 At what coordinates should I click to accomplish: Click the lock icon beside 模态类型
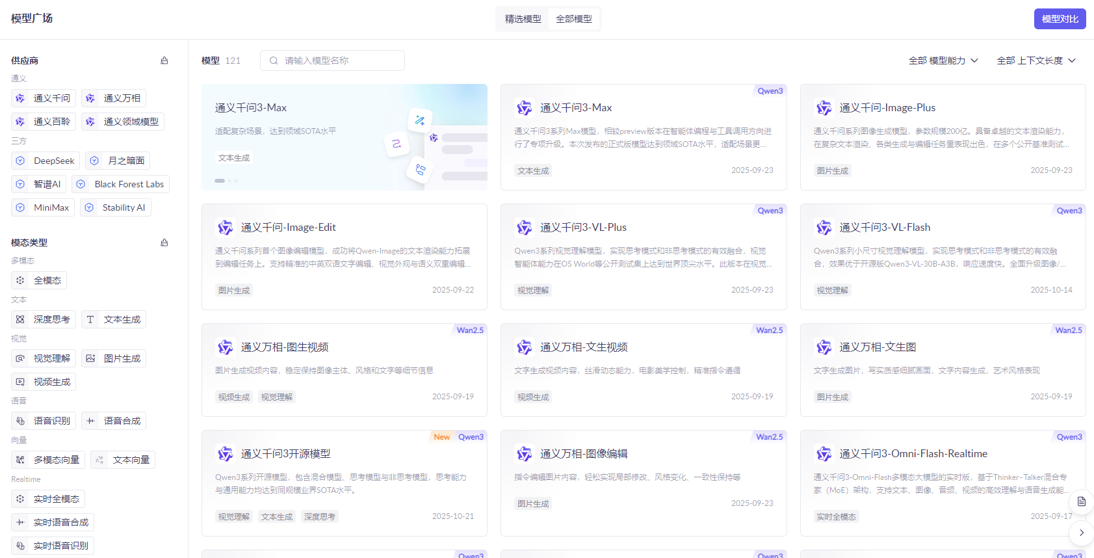164,243
